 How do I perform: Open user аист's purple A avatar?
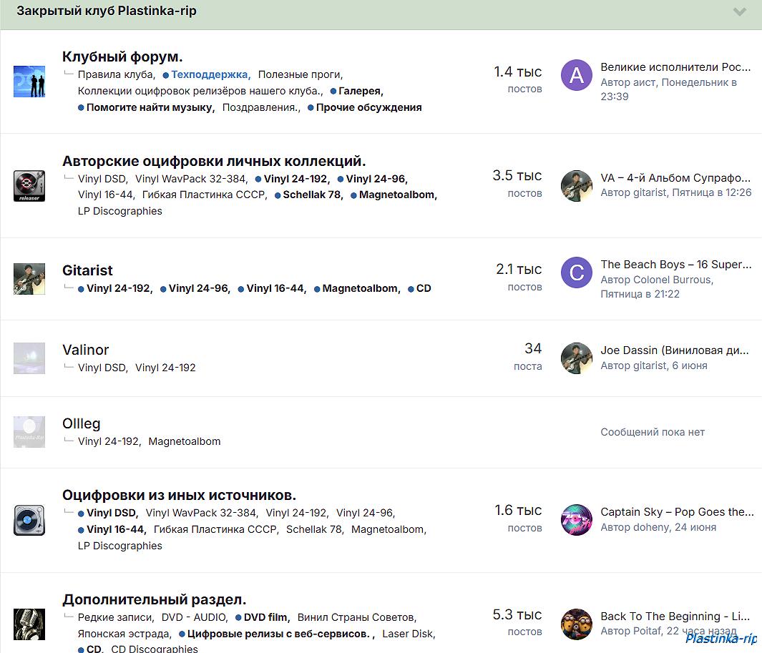pos(577,75)
